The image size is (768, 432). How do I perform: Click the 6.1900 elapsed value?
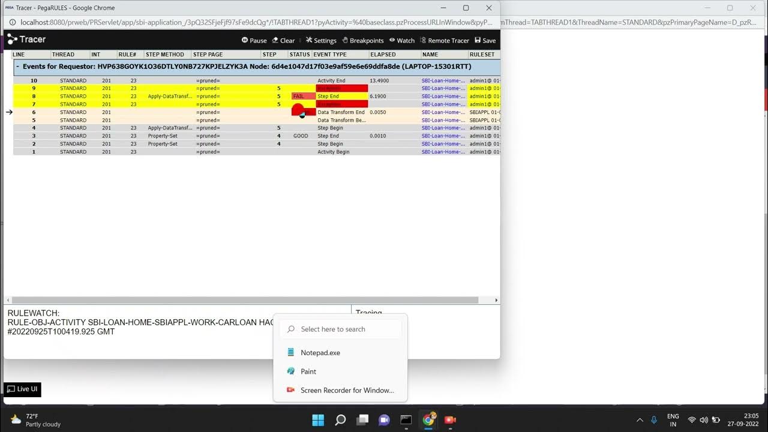click(378, 96)
